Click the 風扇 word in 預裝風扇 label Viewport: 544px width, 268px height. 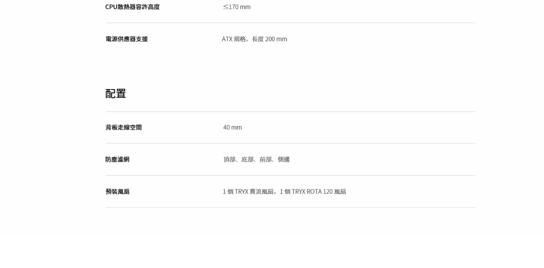click(123, 192)
